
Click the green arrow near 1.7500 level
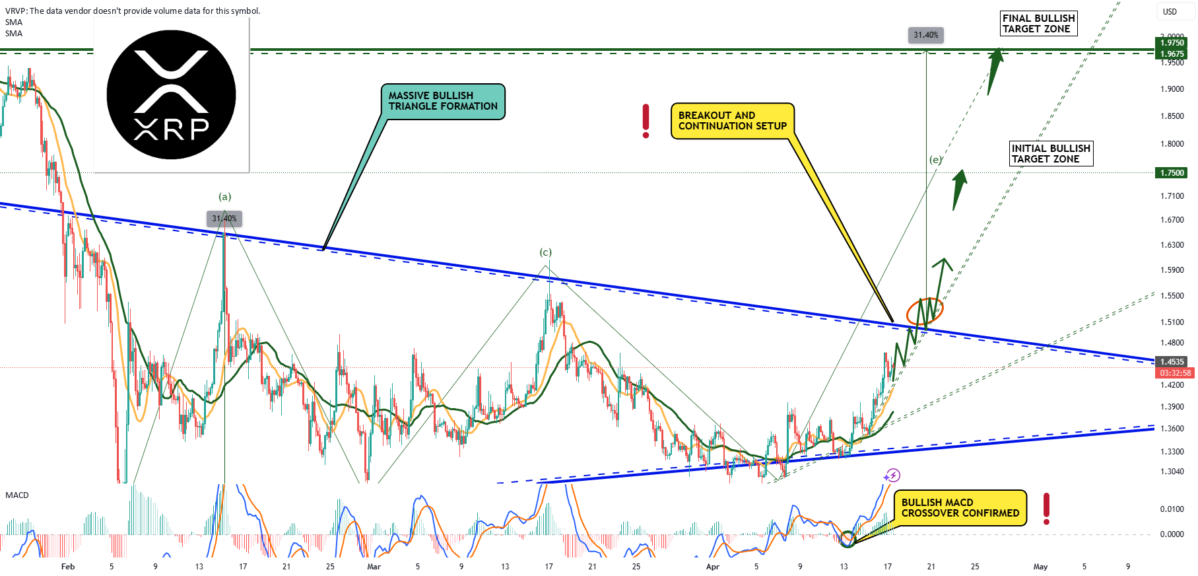[x=959, y=189]
